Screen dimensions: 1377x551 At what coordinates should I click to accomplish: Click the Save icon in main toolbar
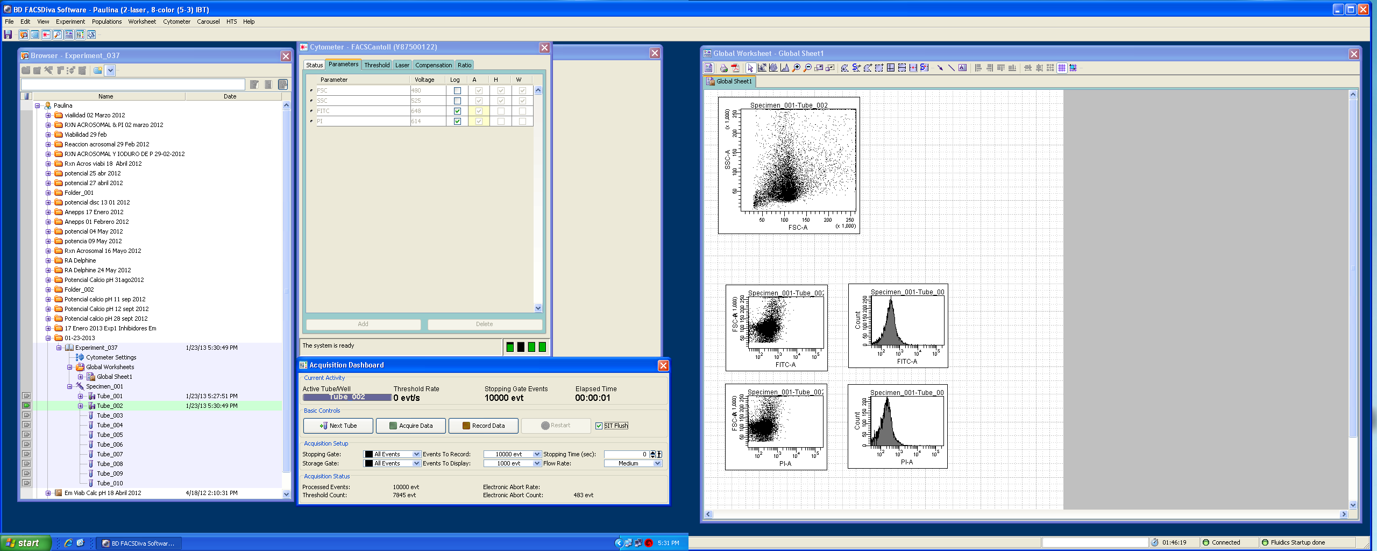pos(8,35)
